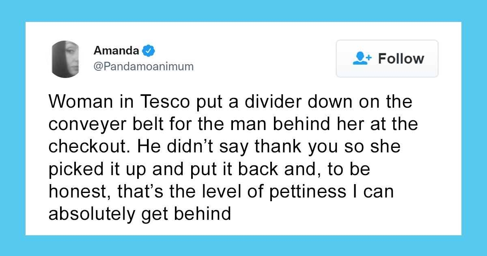Click the line starting "checkout. He didn't say"
This screenshot has width=487, height=256.
coord(224,147)
